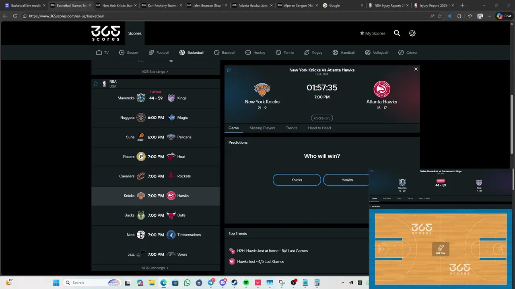Open the settings gear in 365Scores header
Screen dimensions: 515x289
point(412,33)
